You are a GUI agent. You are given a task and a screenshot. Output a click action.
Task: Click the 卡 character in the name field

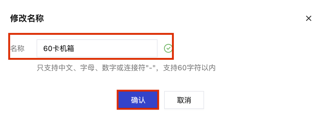59,49
